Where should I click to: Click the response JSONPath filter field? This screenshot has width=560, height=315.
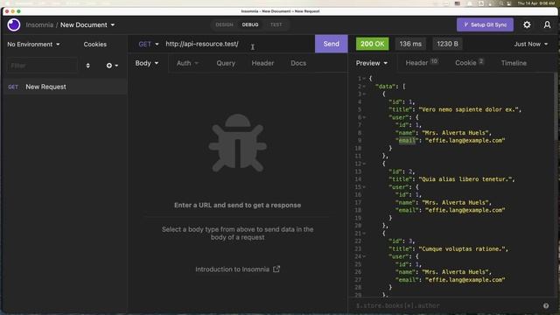[x=446, y=305]
